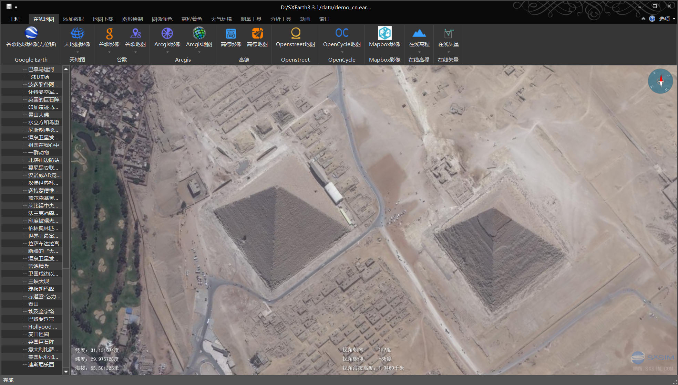Select 三峡大坝 in the list
The width and height of the screenshot is (678, 385).
[x=39, y=281]
